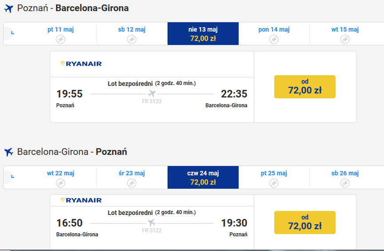Choose the sb 12 maj outbound date
Viewport: 384px width, 251px height.
pos(132,33)
